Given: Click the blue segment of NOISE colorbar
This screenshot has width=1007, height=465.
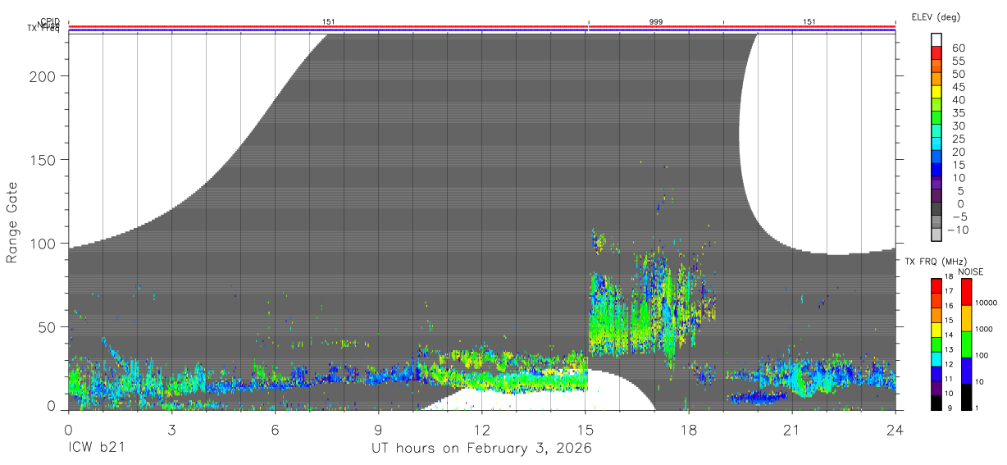Looking at the screenshot, I should [966, 371].
